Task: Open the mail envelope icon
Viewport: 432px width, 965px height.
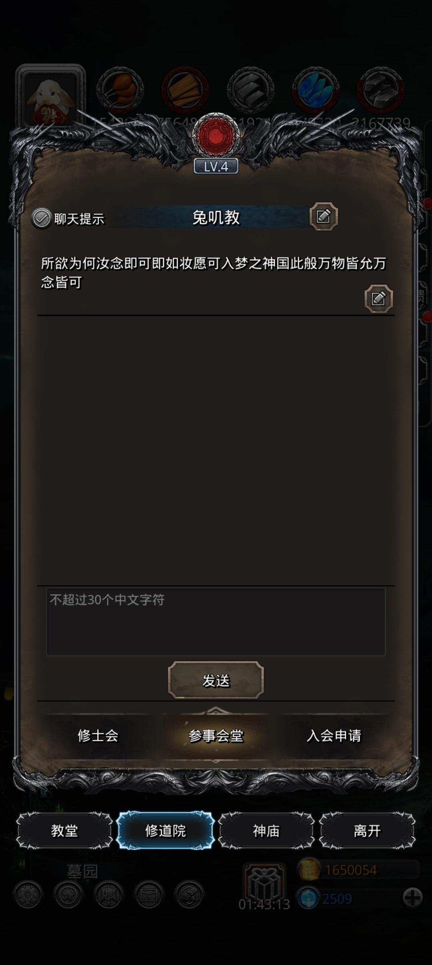Action: click(149, 895)
